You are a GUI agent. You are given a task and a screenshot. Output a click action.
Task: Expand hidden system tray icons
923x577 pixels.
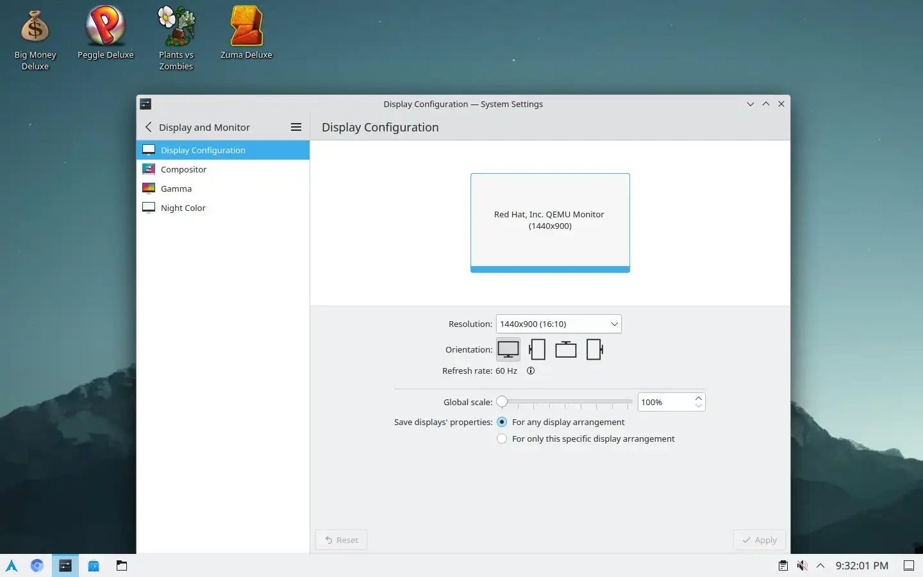820,565
